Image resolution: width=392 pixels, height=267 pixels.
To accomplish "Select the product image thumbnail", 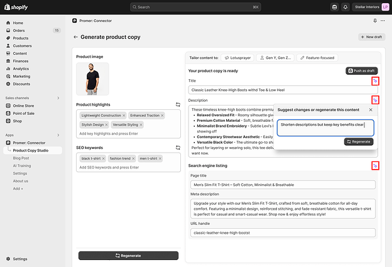I will [92, 79].
